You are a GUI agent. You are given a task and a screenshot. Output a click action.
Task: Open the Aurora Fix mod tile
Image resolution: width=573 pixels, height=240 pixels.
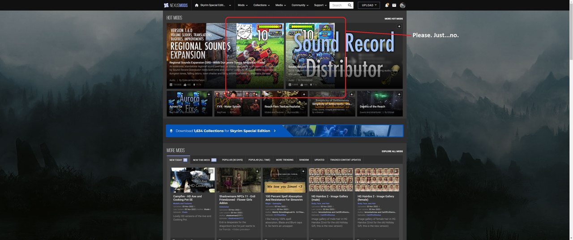click(189, 103)
